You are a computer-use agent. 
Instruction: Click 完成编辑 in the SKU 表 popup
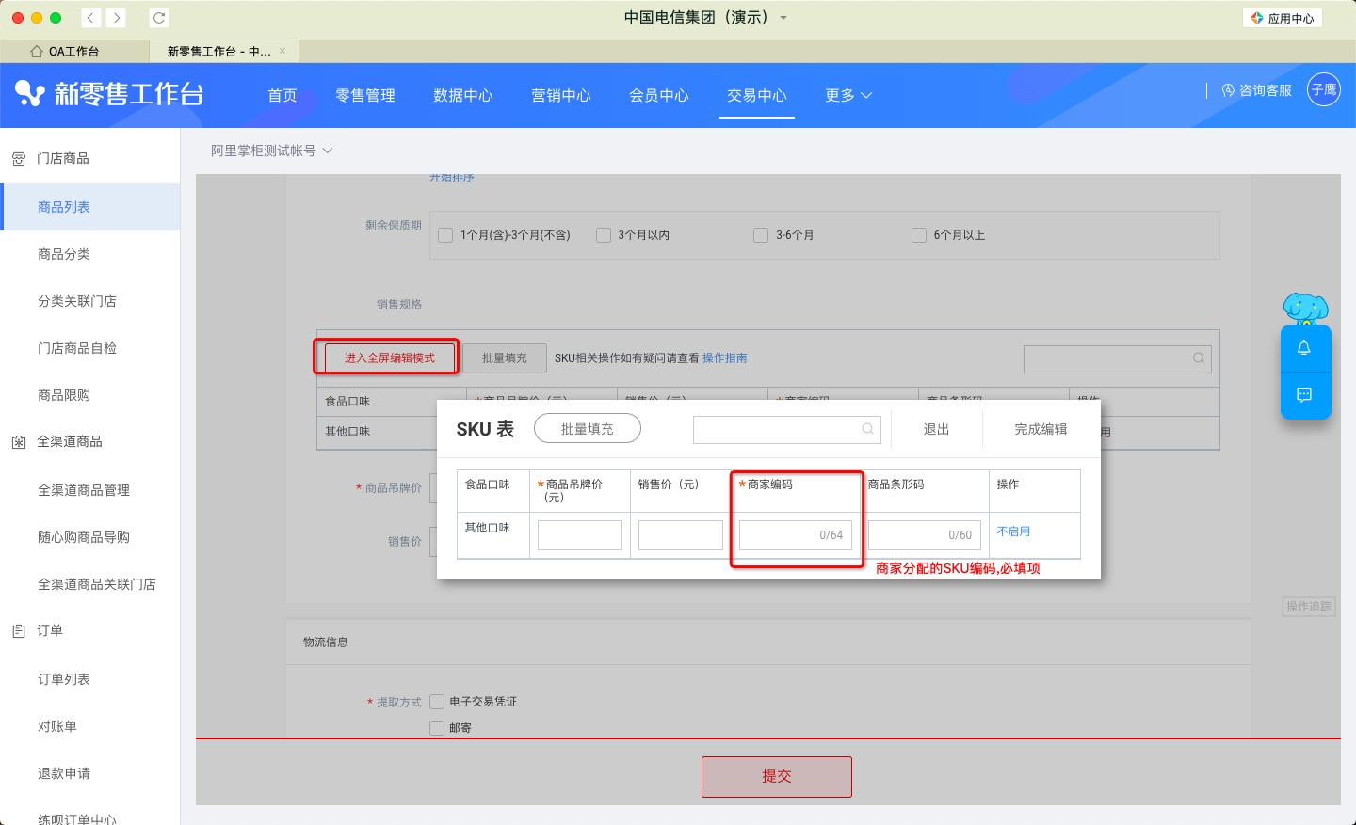tap(1041, 429)
